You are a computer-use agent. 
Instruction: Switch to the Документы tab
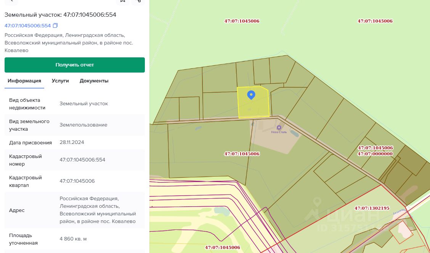[x=94, y=81]
